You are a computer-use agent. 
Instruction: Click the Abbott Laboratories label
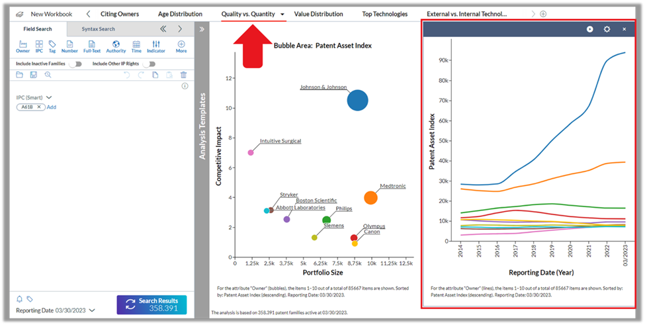[300, 208]
